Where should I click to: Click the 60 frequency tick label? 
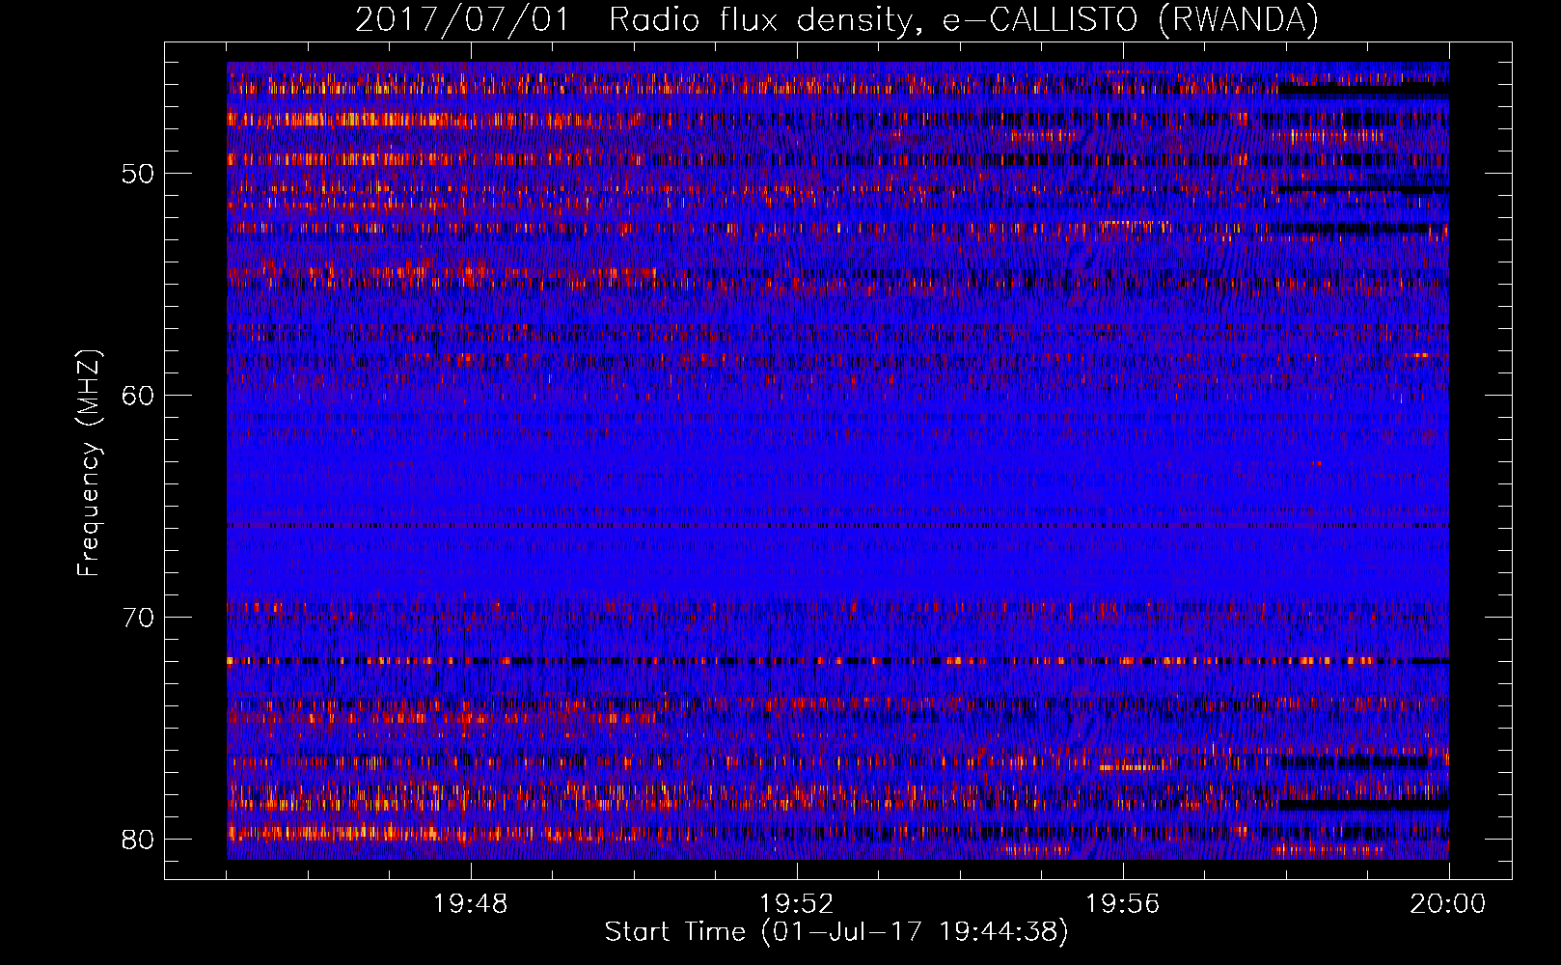pos(138,396)
